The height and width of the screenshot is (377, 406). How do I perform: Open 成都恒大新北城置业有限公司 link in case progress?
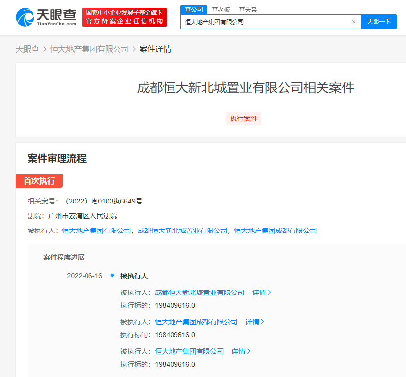click(x=200, y=292)
